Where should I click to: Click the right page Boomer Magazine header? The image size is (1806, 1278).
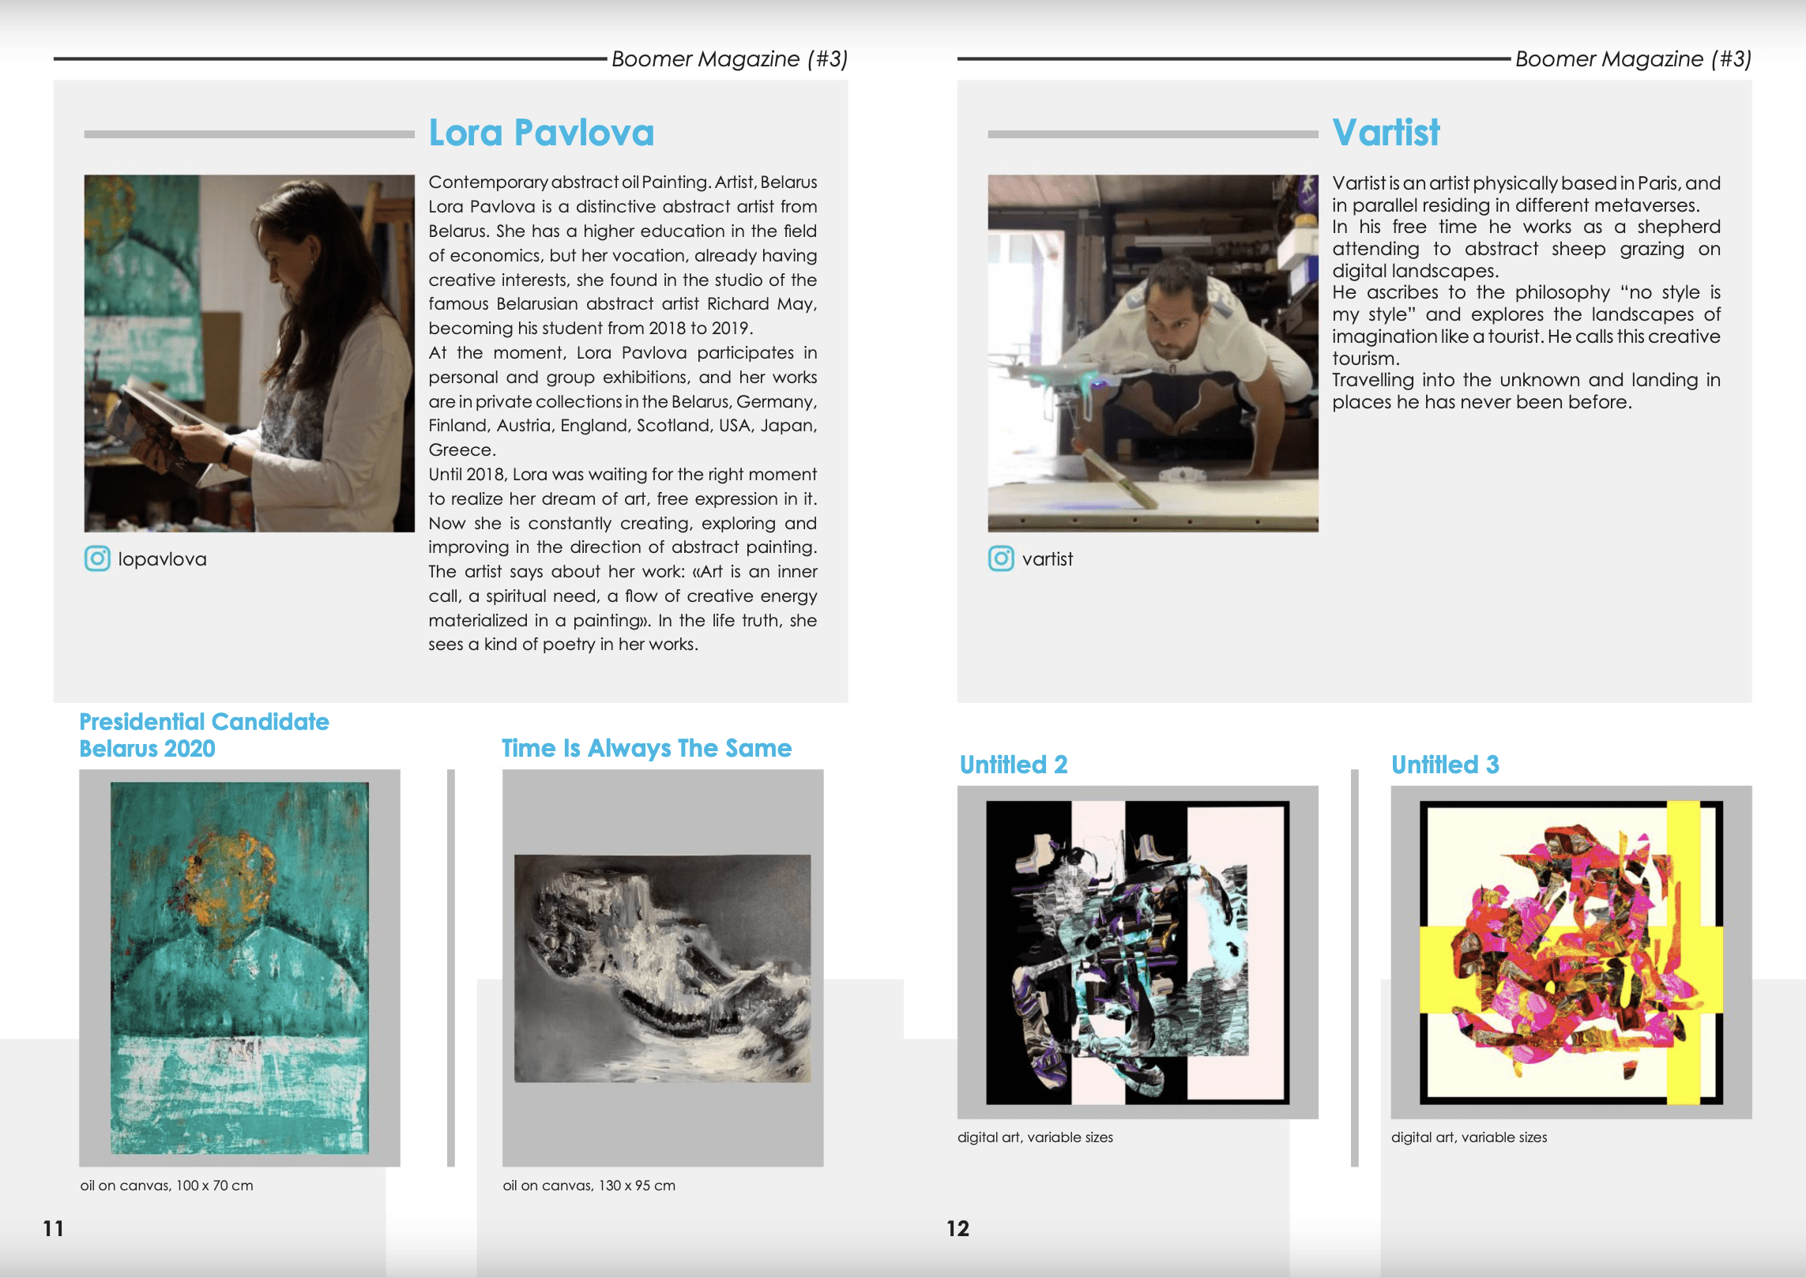tap(1633, 59)
